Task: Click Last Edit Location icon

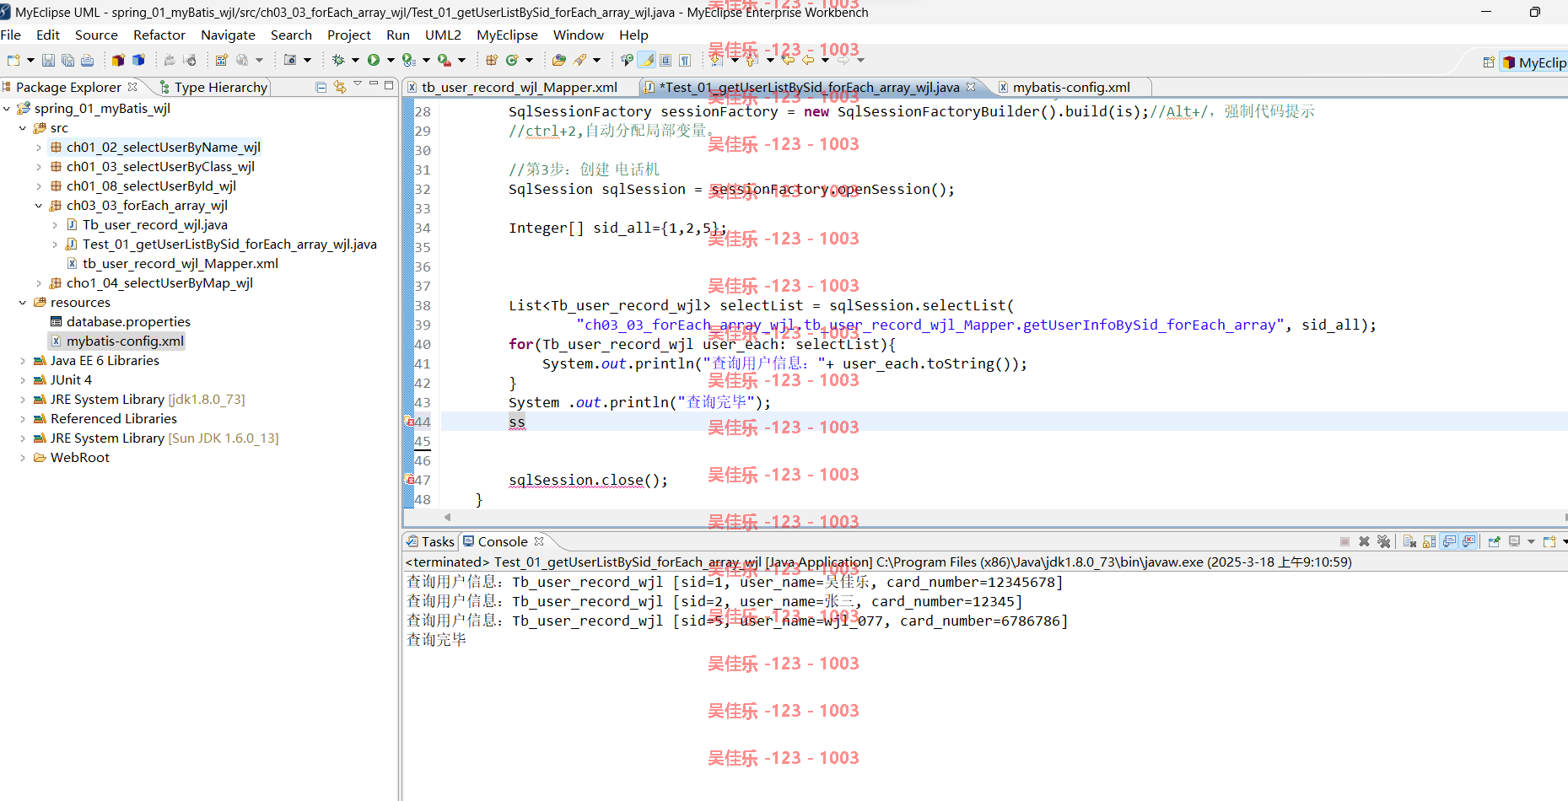Action: 788,60
